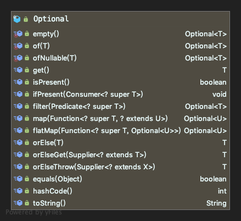Click the method icon beside ofNullable(T)

18,58
